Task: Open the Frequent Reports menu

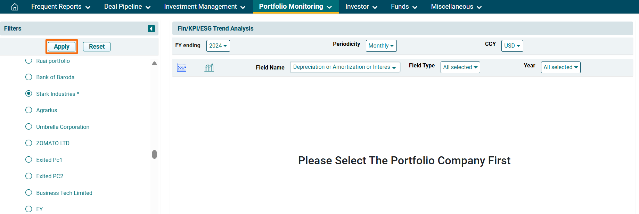Action: [x=60, y=7]
